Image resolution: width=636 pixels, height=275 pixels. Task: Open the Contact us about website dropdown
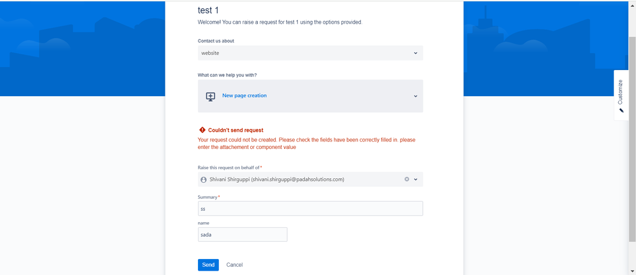click(x=310, y=53)
